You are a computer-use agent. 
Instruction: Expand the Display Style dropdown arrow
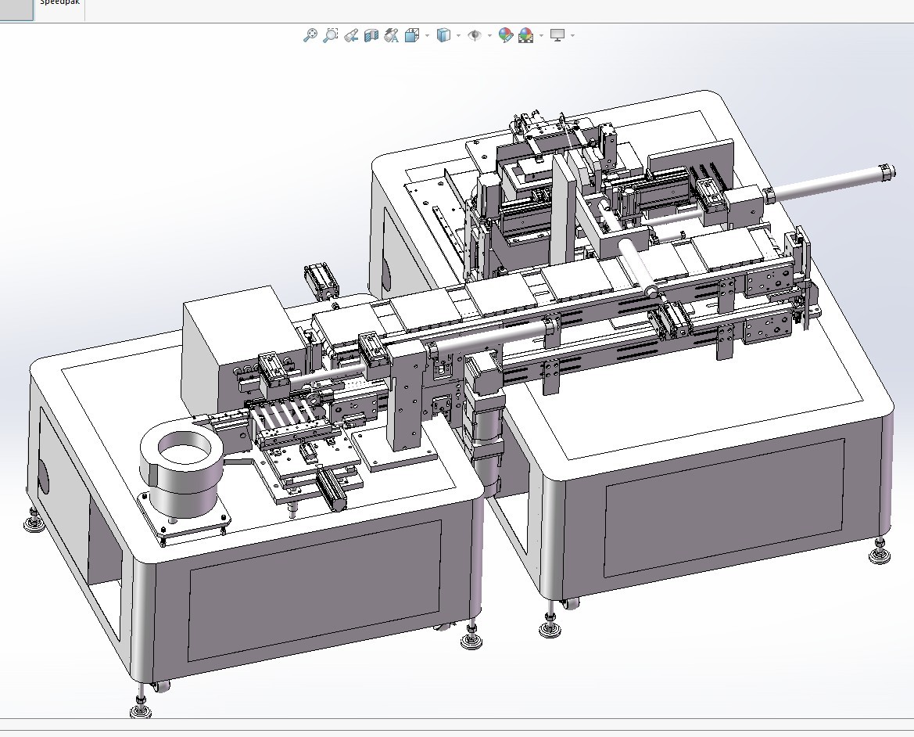coord(458,35)
